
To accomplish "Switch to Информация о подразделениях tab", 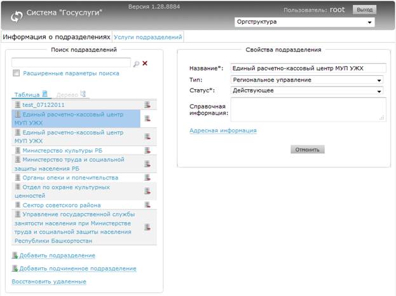I will (57, 37).
